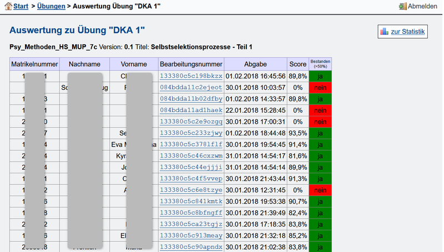This screenshot has width=444, height=252.
Task: Click the bar chart statistics icon
Action: pyautogui.click(x=384, y=32)
